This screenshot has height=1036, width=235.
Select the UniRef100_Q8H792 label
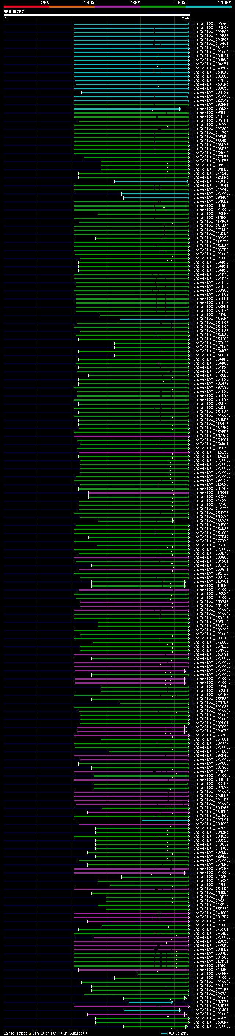click(x=211, y=93)
